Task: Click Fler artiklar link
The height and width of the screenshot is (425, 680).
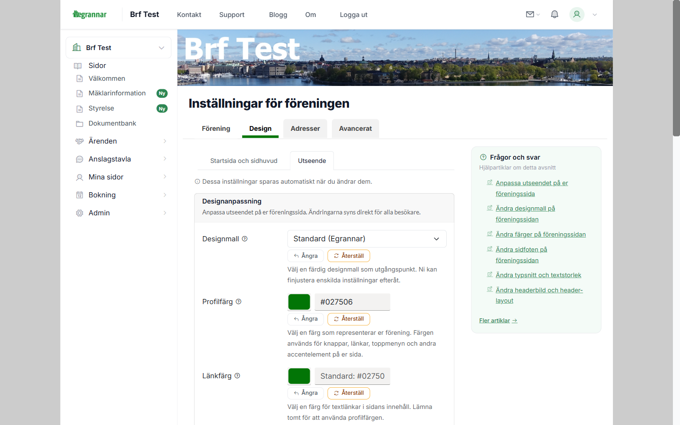Action: tap(498, 321)
